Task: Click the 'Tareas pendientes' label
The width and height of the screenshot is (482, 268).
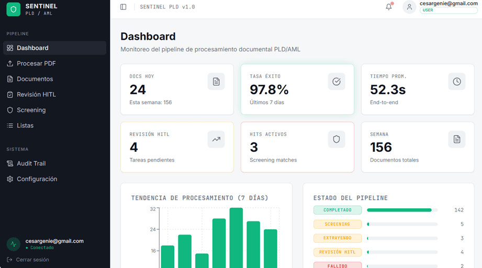Action: coord(152,160)
